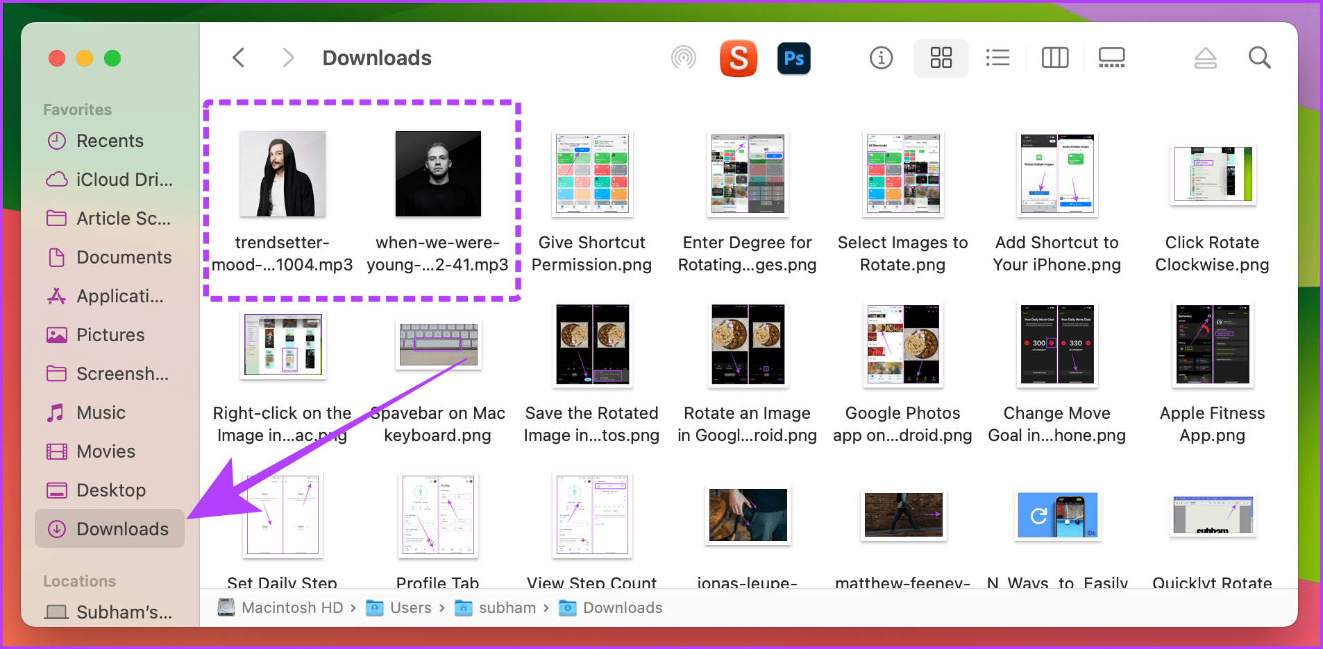Select the grid icon view button
This screenshot has height=649, width=1323.
(x=941, y=58)
